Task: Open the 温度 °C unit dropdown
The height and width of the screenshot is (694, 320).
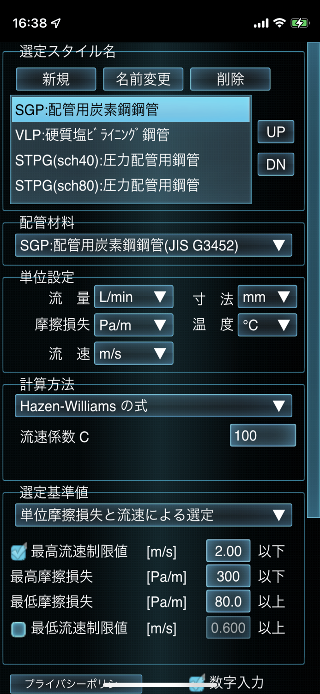Action: [267, 325]
